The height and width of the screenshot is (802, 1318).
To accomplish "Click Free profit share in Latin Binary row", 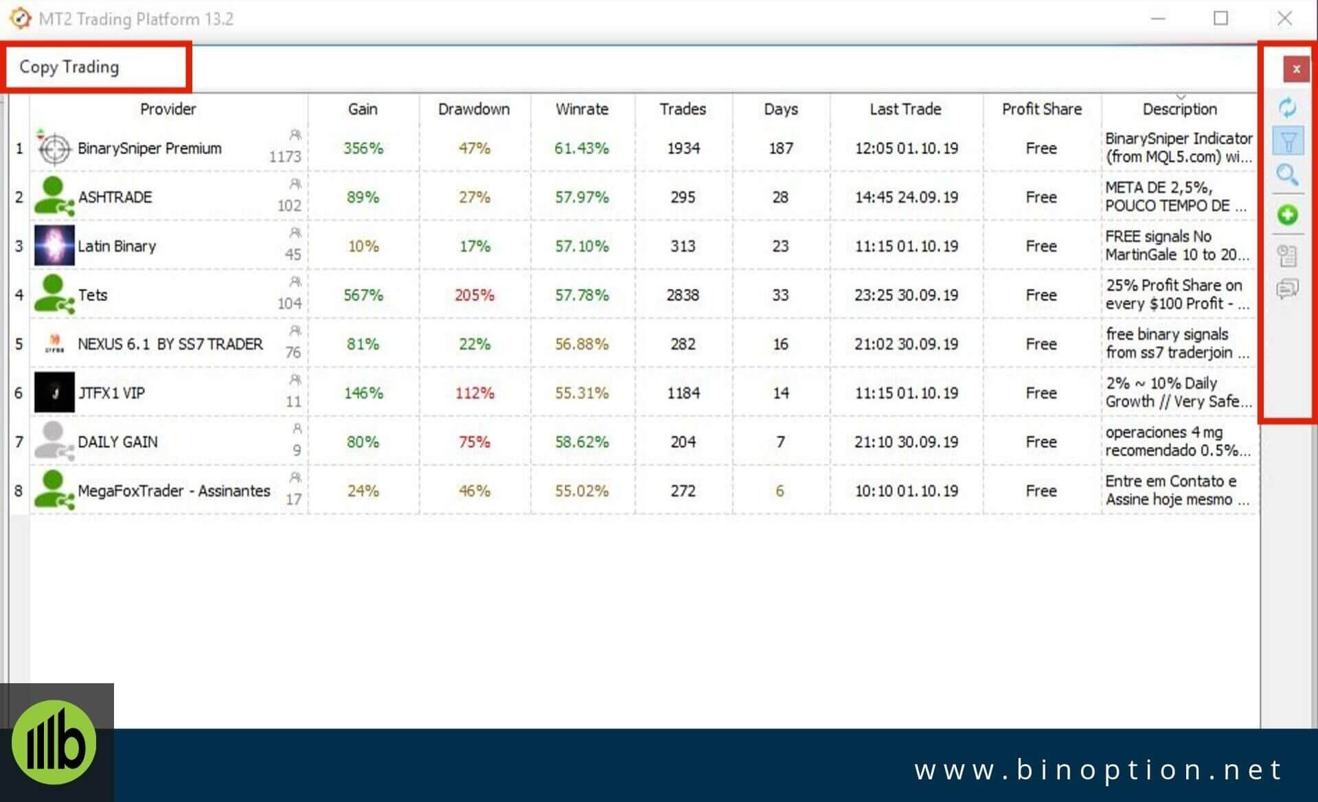I will pyautogui.click(x=1041, y=246).
